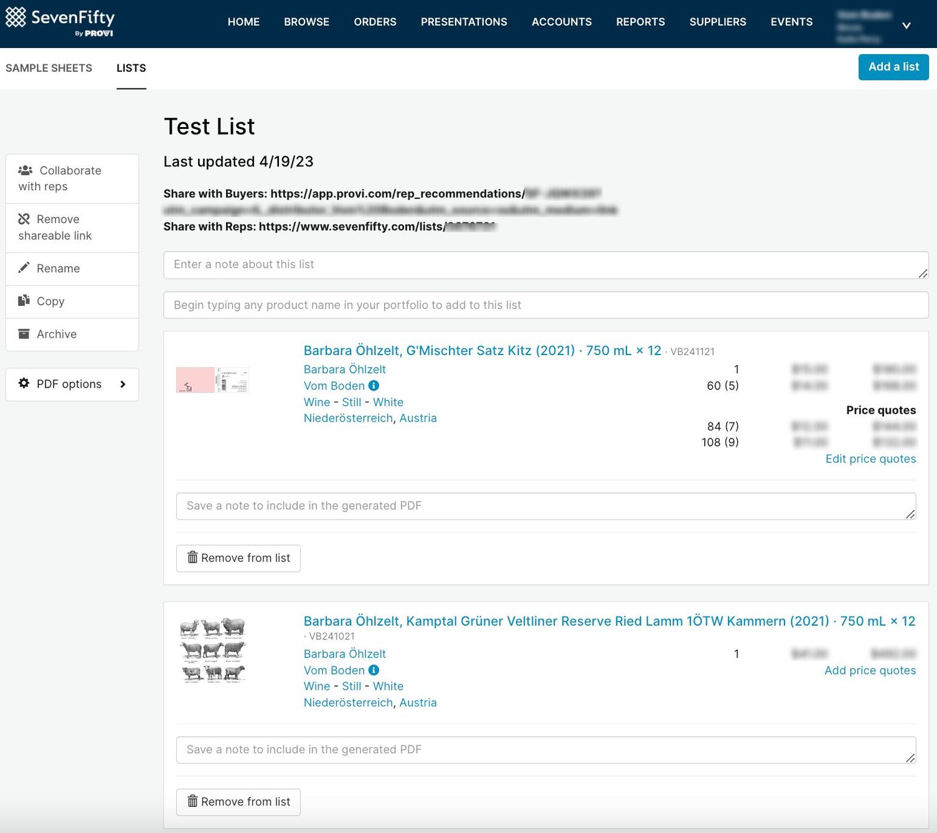Click Add price quotes on the second product
The image size is (937, 833).
coord(870,670)
